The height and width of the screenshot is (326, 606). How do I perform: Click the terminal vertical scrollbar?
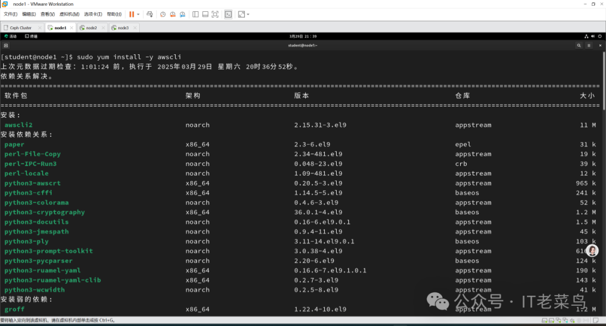point(604,81)
